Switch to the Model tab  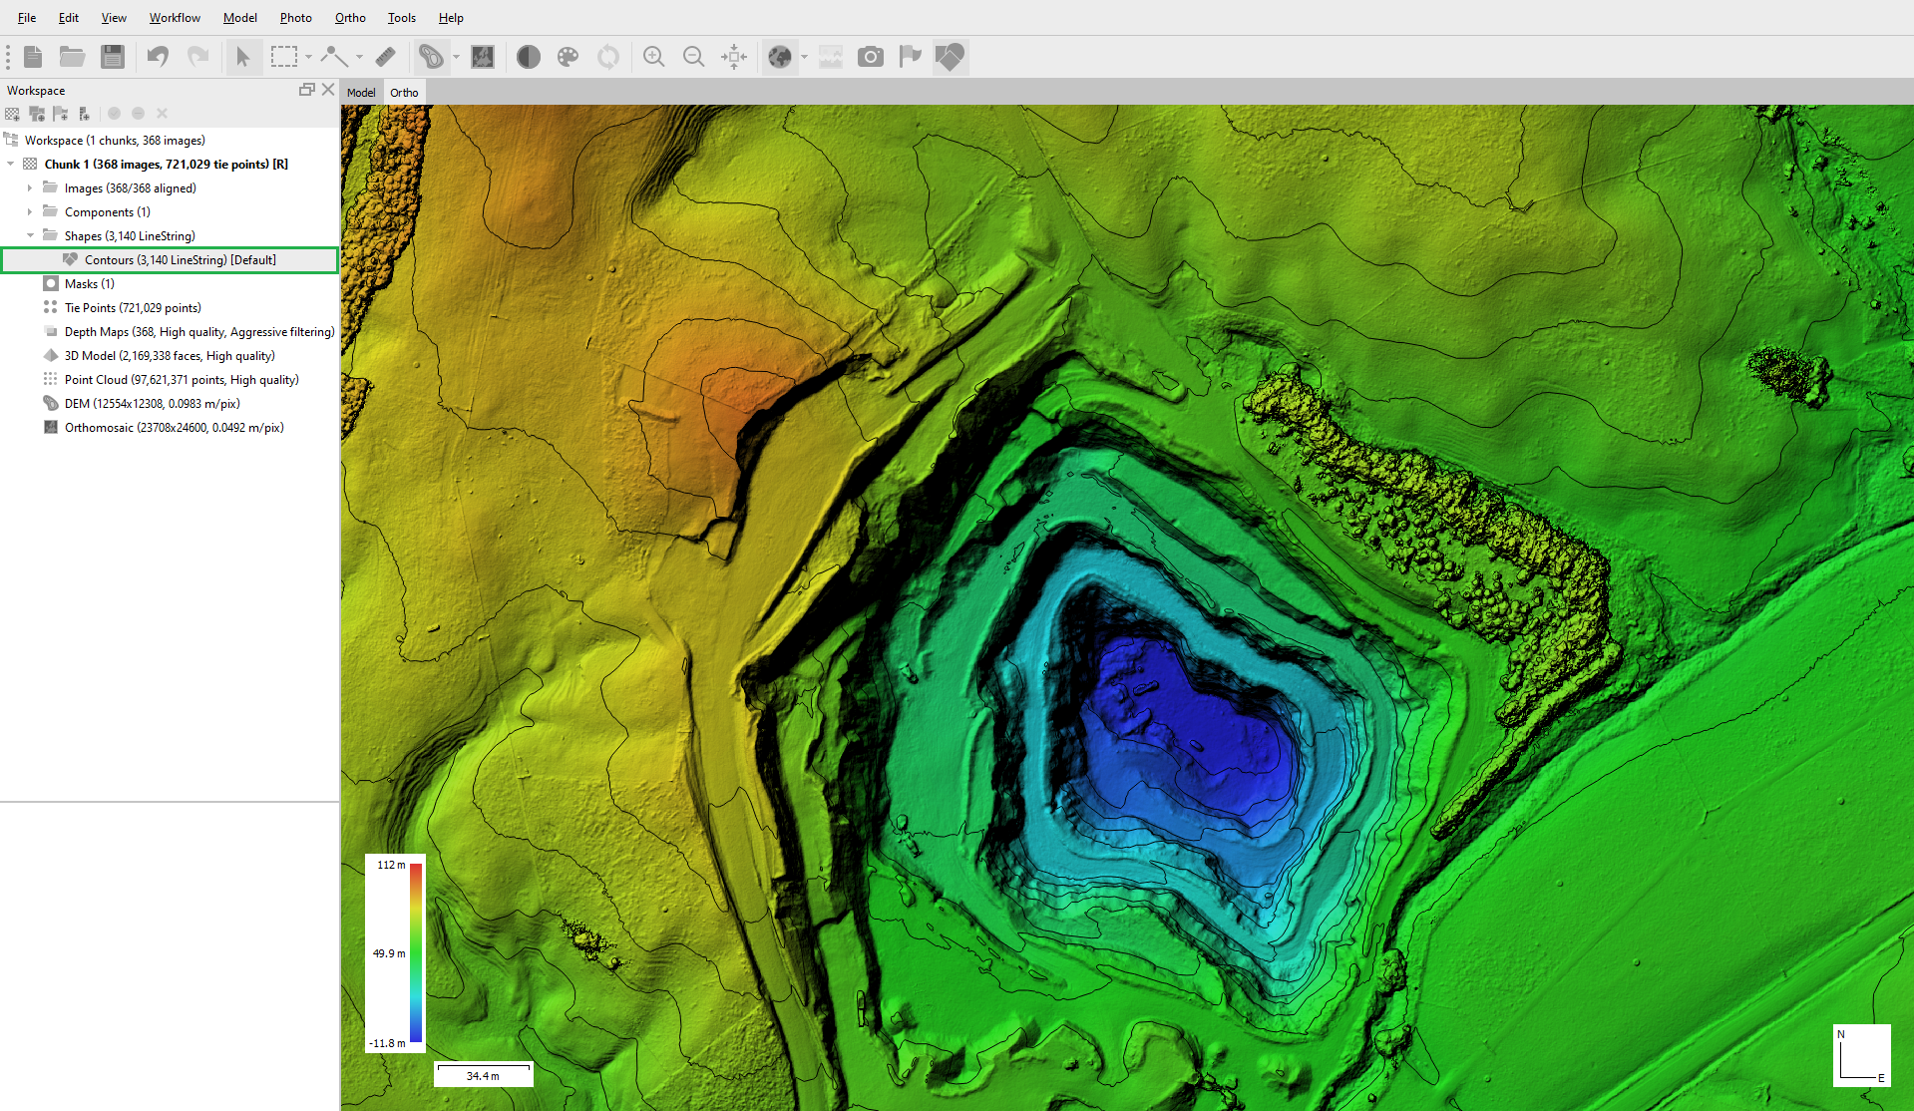pyautogui.click(x=361, y=93)
